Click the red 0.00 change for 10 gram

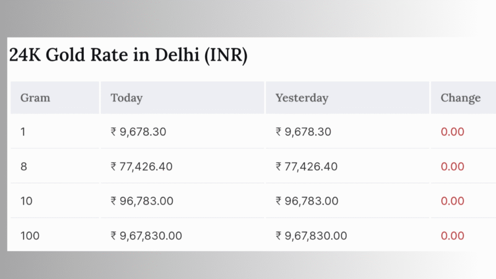click(452, 201)
